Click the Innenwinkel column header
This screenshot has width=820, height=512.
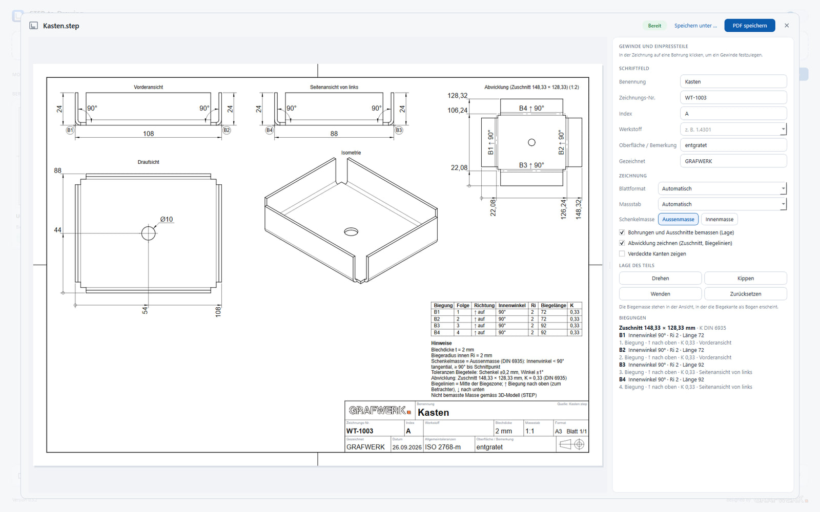(512, 305)
